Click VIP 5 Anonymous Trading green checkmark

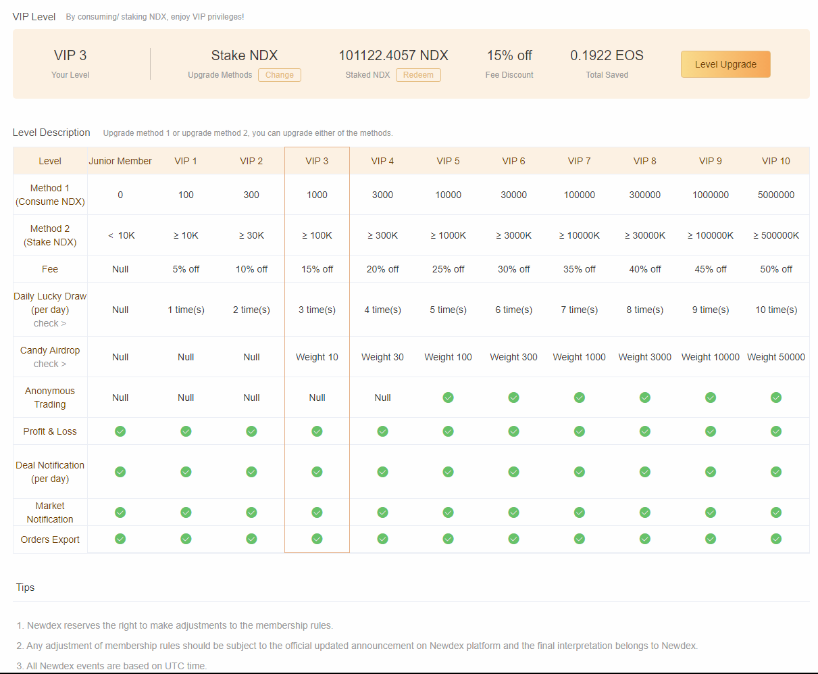click(x=448, y=398)
